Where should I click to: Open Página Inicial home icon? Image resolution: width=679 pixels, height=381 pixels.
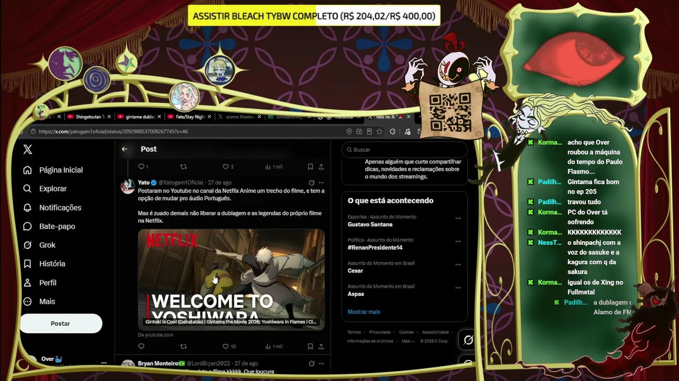(x=28, y=170)
